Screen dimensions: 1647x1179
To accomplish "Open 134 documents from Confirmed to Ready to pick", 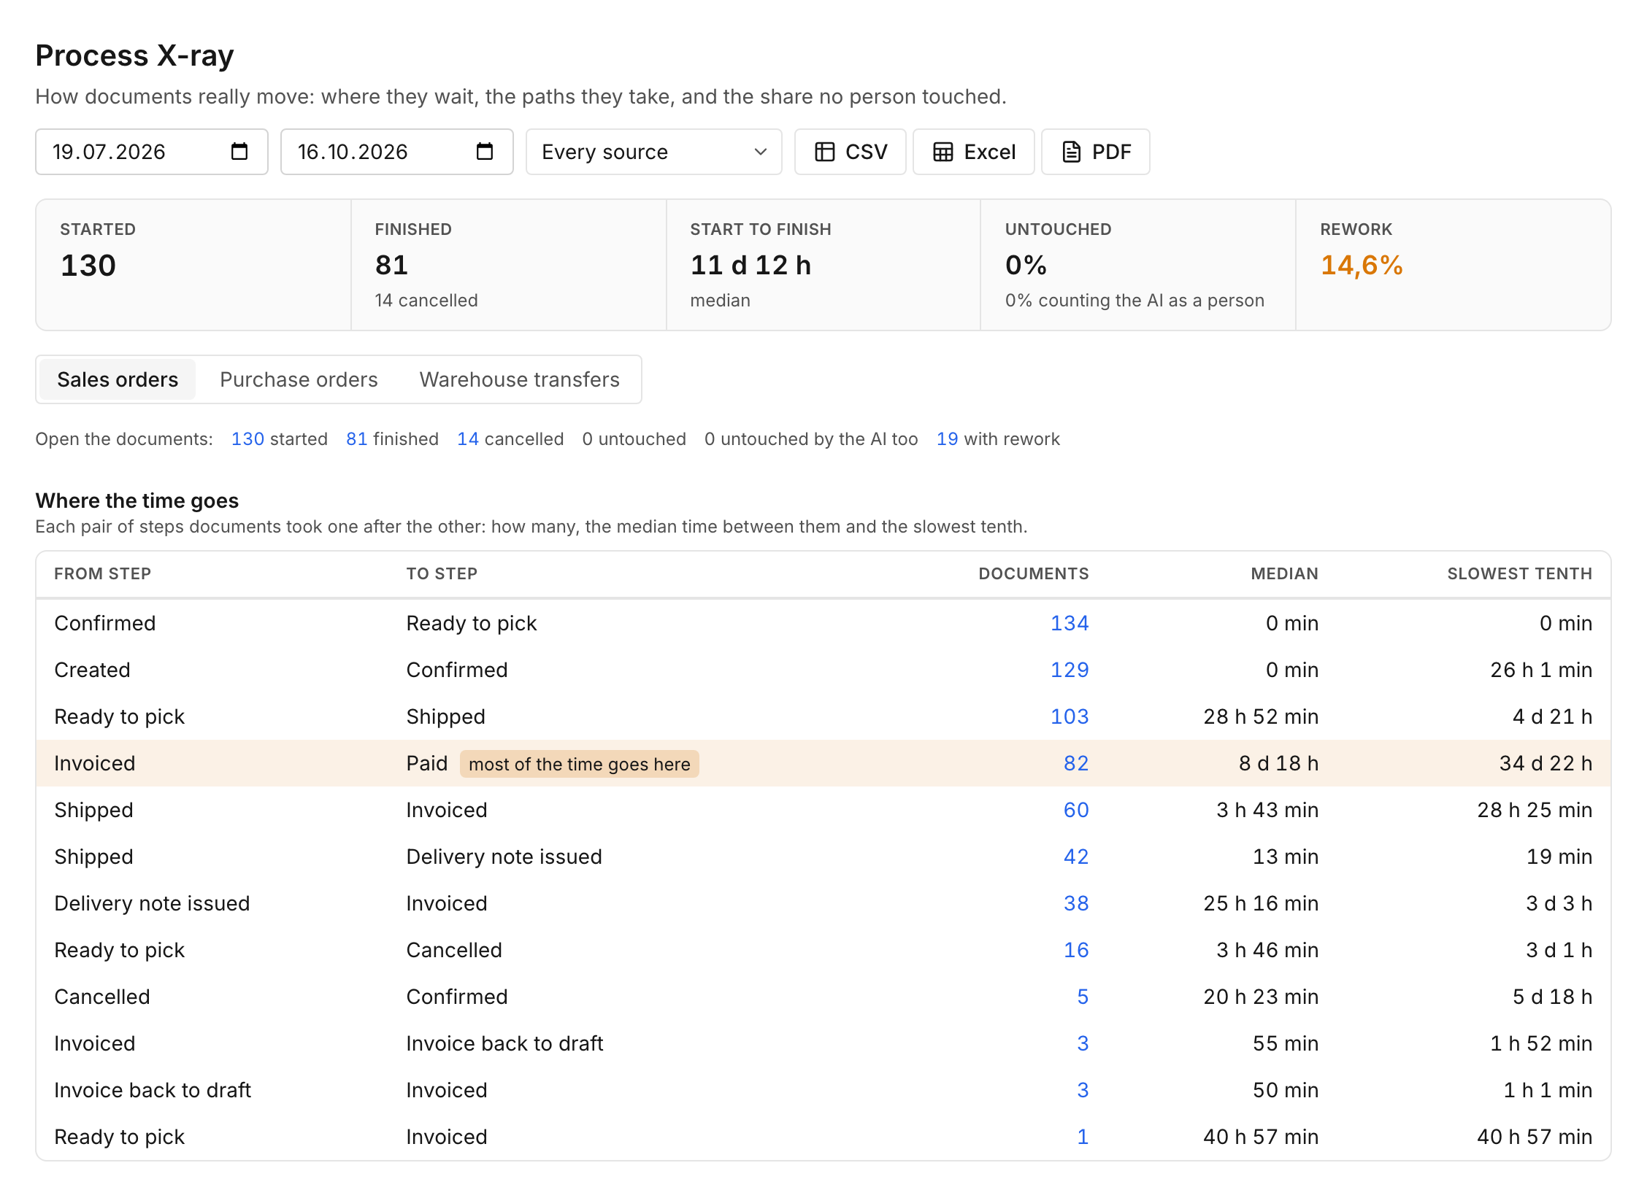I will point(1070,623).
